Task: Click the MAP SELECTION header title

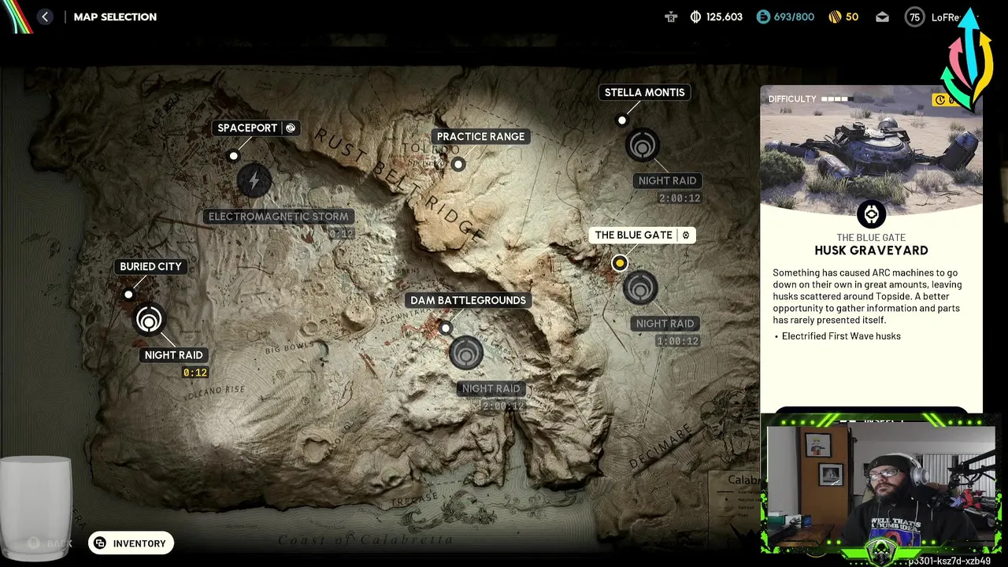Action: tap(115, 17)
